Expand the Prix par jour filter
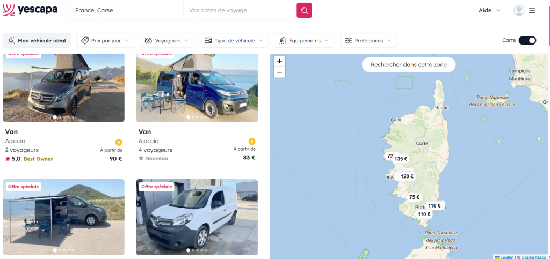 coord(105,40)
